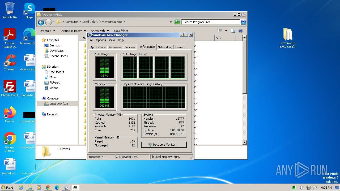Click the Explorer forward navigation arrow
This screenshot has width=340, height=191.
pyautogui.click(x=48, y=22)
